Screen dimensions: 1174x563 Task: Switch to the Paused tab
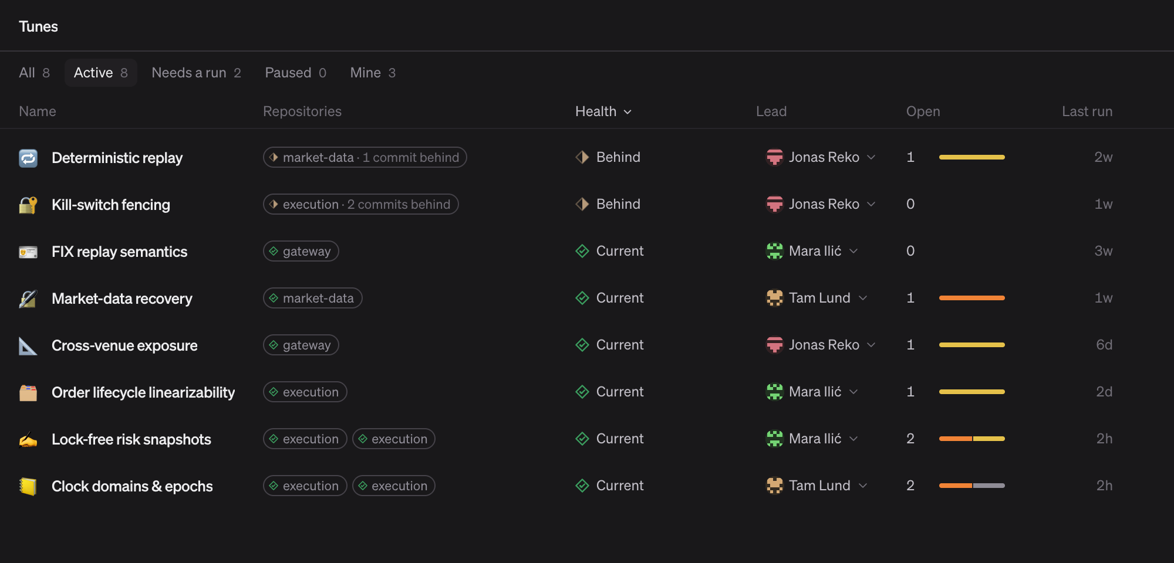295,73
